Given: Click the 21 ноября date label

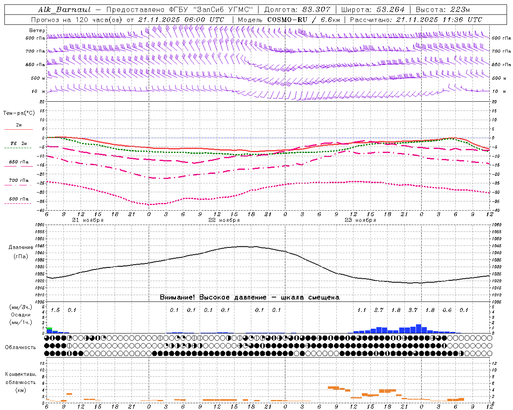Looking at the screenshot, I should [x=88, y=220].
